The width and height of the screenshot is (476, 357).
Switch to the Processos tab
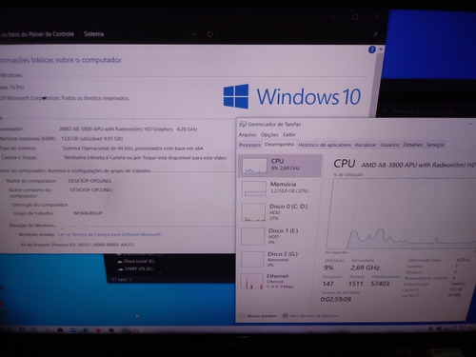(249, 145)
